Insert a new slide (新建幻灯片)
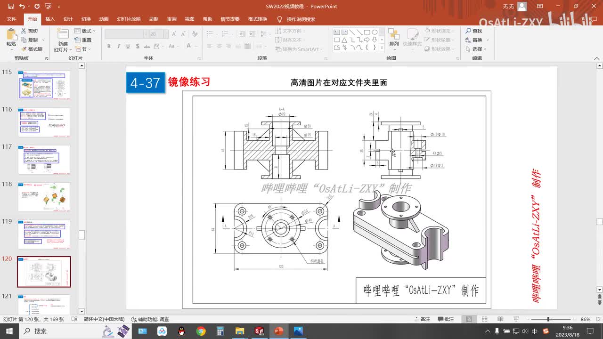The image size is (603, 339). coord(63,40)
